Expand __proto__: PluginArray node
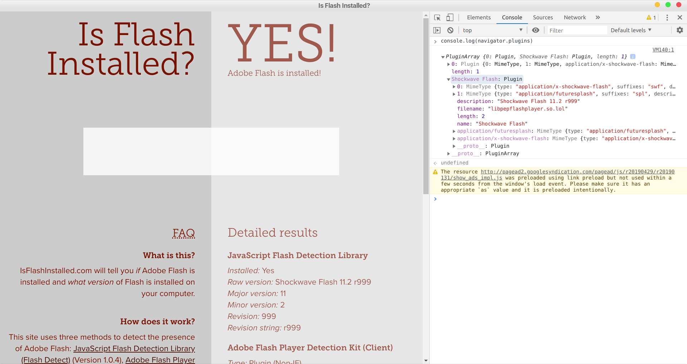687x364 pixels. tap(448, 154)
